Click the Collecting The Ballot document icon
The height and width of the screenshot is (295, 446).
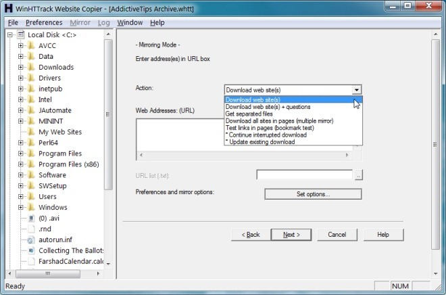coord(31,250)
